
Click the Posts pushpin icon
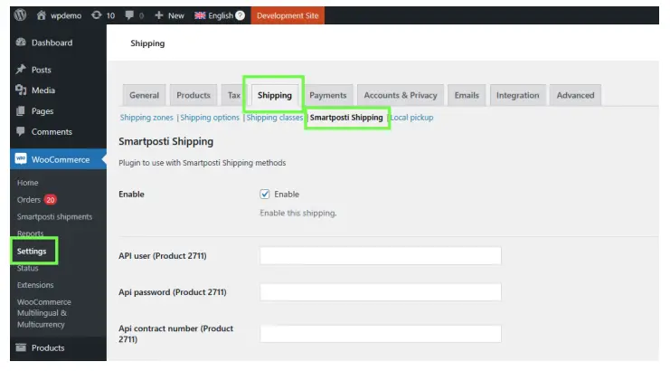[21, 70]
